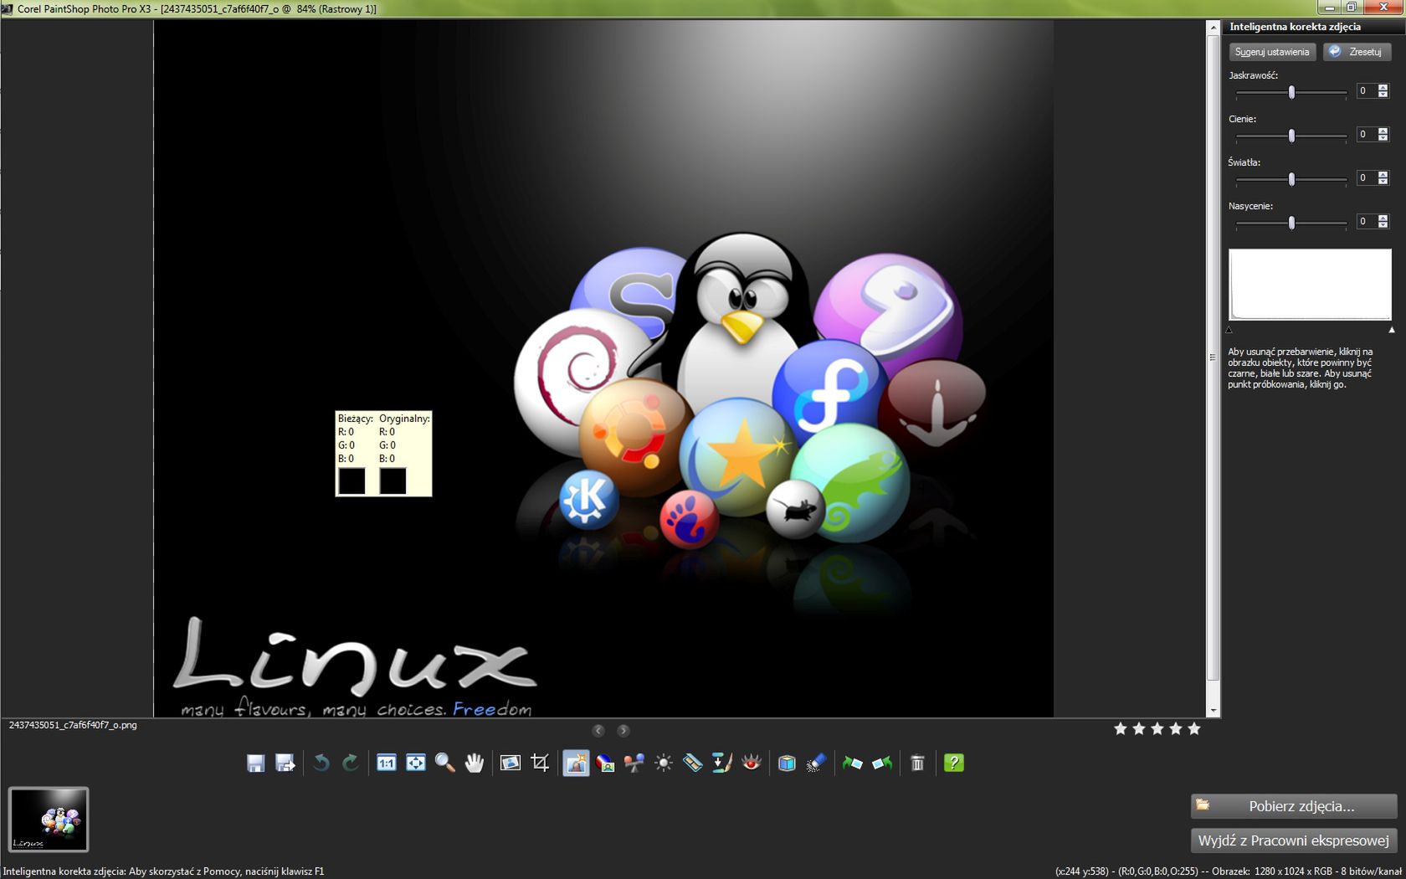Open the Makeover palette tool
The image size is (1406, 879).
692,763
